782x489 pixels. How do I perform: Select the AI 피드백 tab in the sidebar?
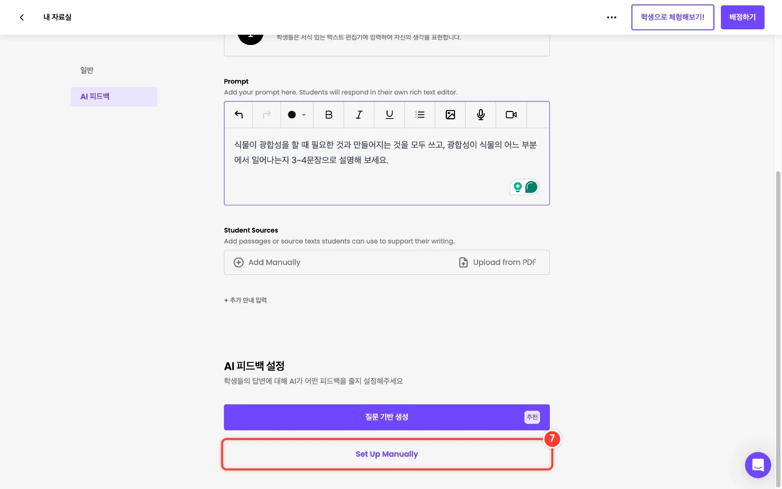[114, 97]
